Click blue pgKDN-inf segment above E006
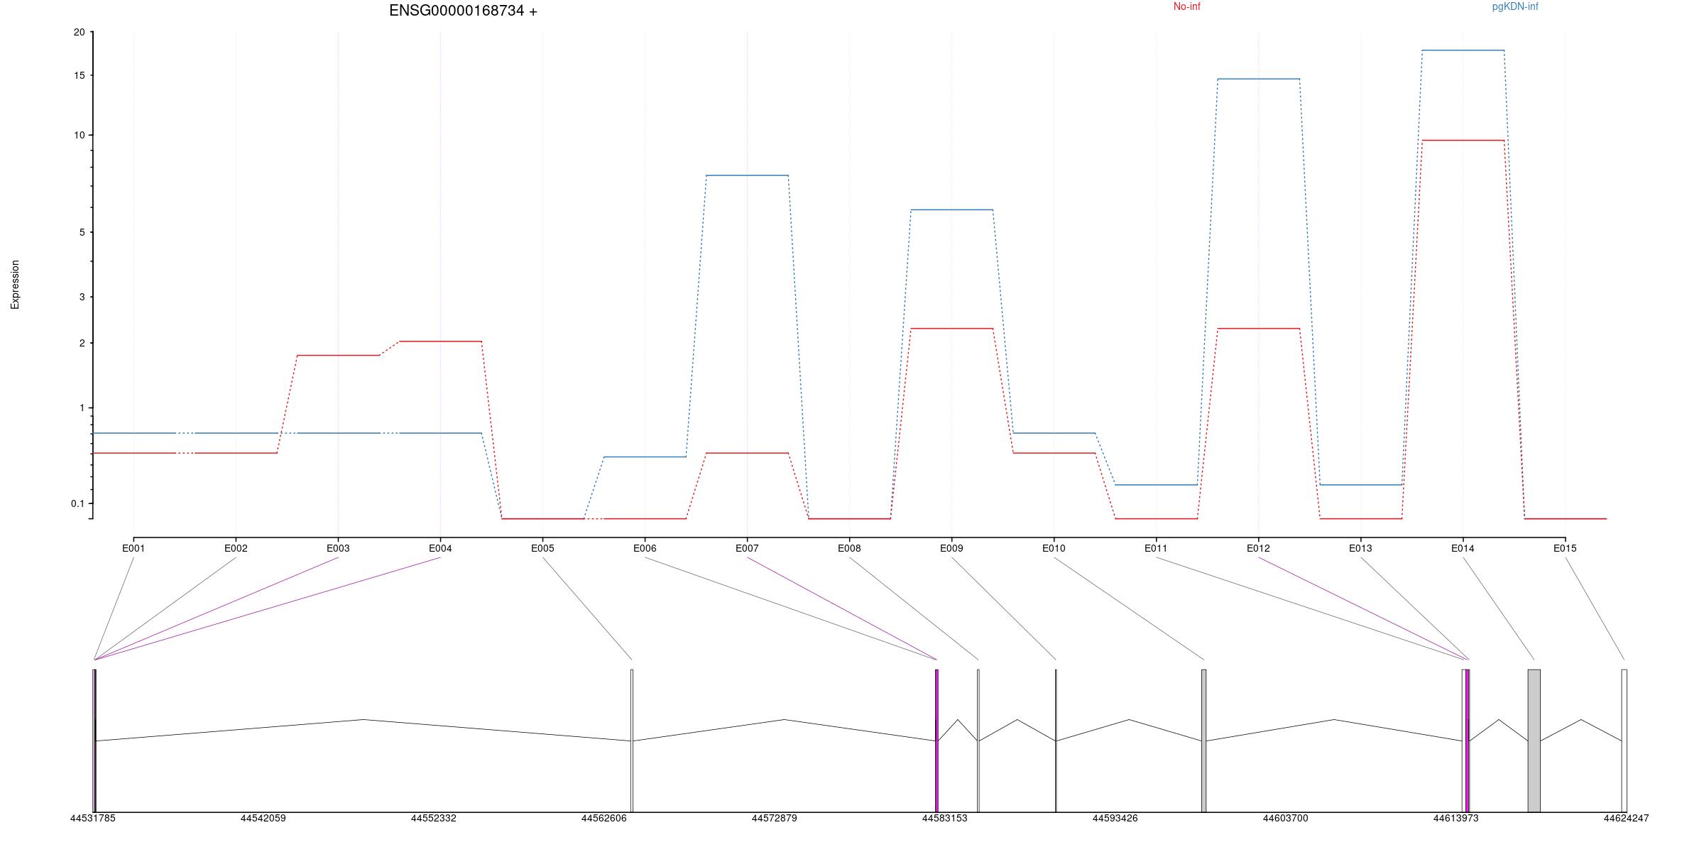This screenshot has width=1704, height=852. click(x=645, y=457)
